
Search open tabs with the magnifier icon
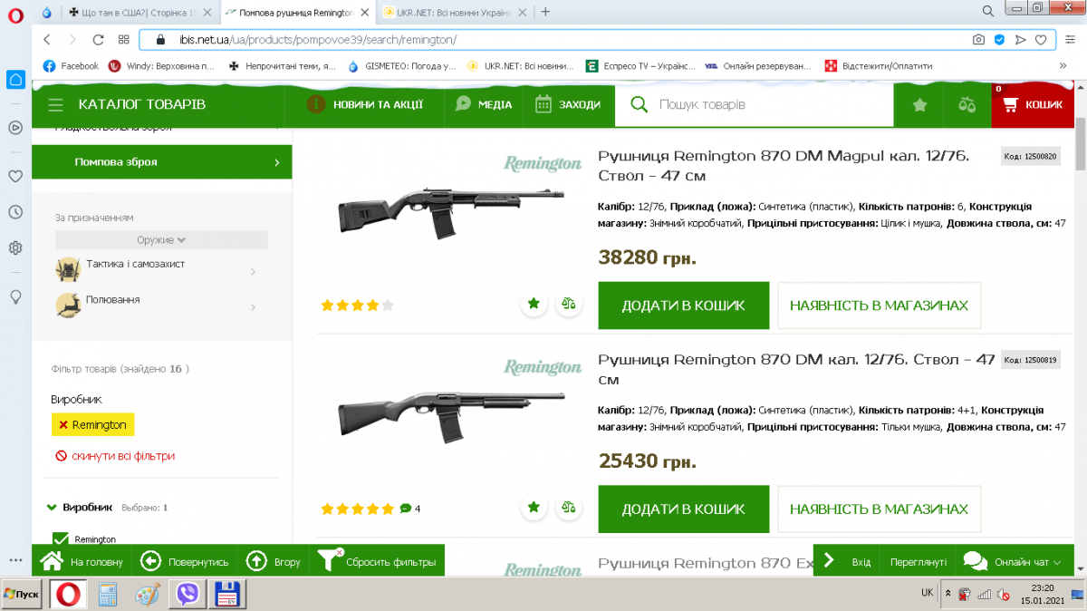989,11
